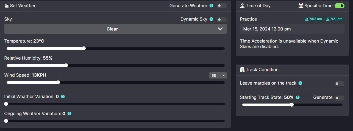Toggle Leave marbles on the track

point(339,84)
